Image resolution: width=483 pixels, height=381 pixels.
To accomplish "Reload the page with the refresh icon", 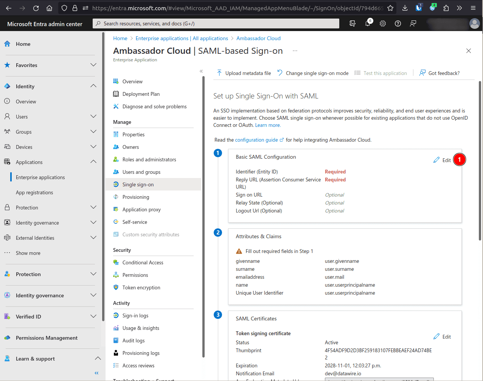I will pos(36,8).
